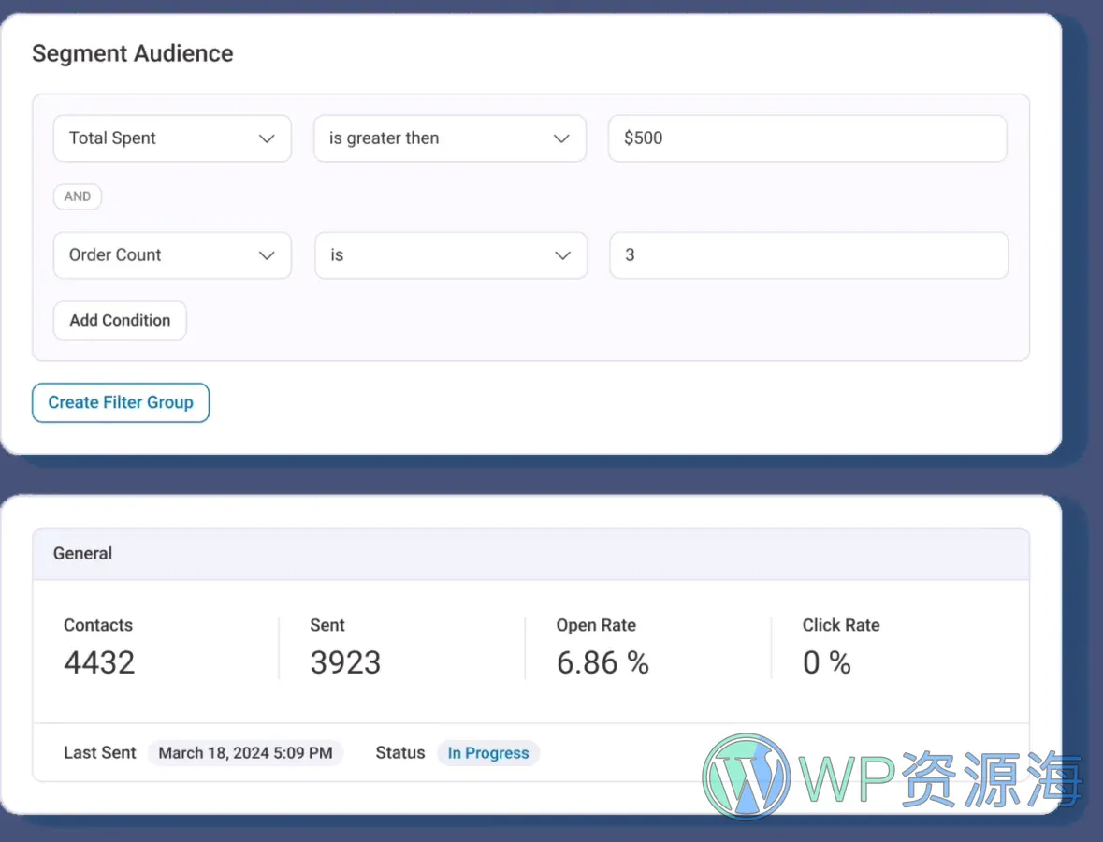Image resolution: width=1103 pixels, height=842 pixels.
Task: Click the chevron beside the "is" condition
Action: click(x=562, y=254)
